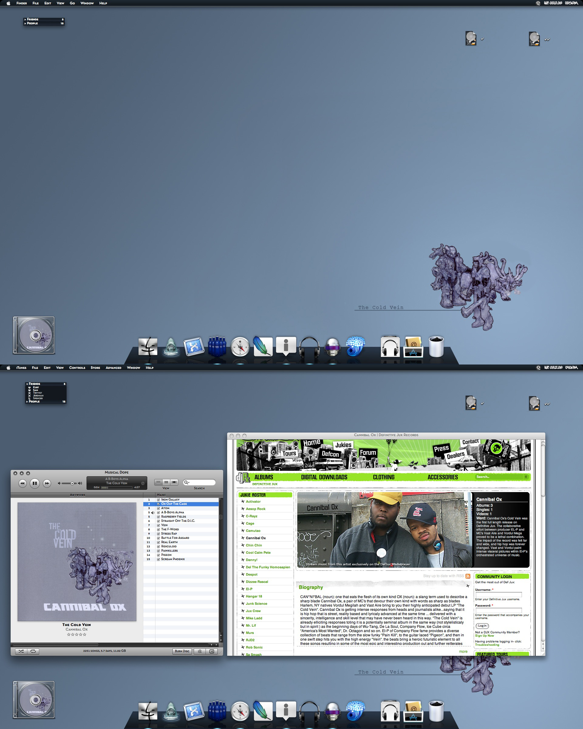Open the skull media player badge

(496, 448)
